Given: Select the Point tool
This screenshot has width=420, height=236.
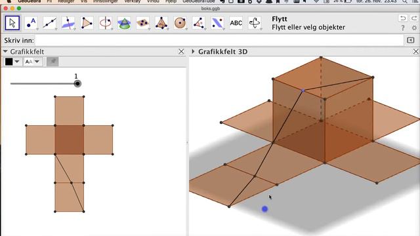Looking at the screenshot, I should point(31,23).
